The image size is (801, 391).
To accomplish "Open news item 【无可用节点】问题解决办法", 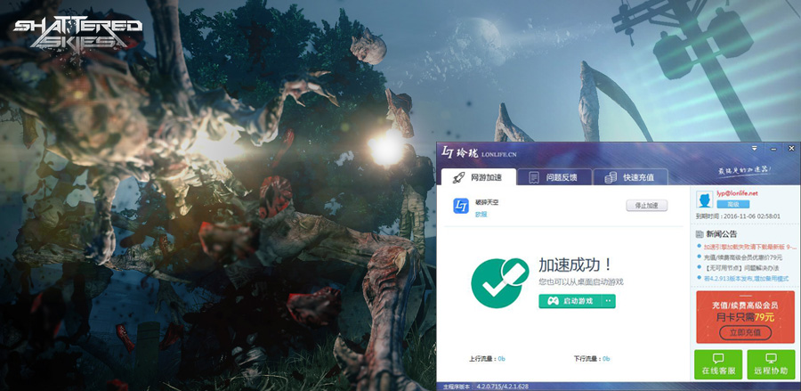I will [x=740, y=268].
